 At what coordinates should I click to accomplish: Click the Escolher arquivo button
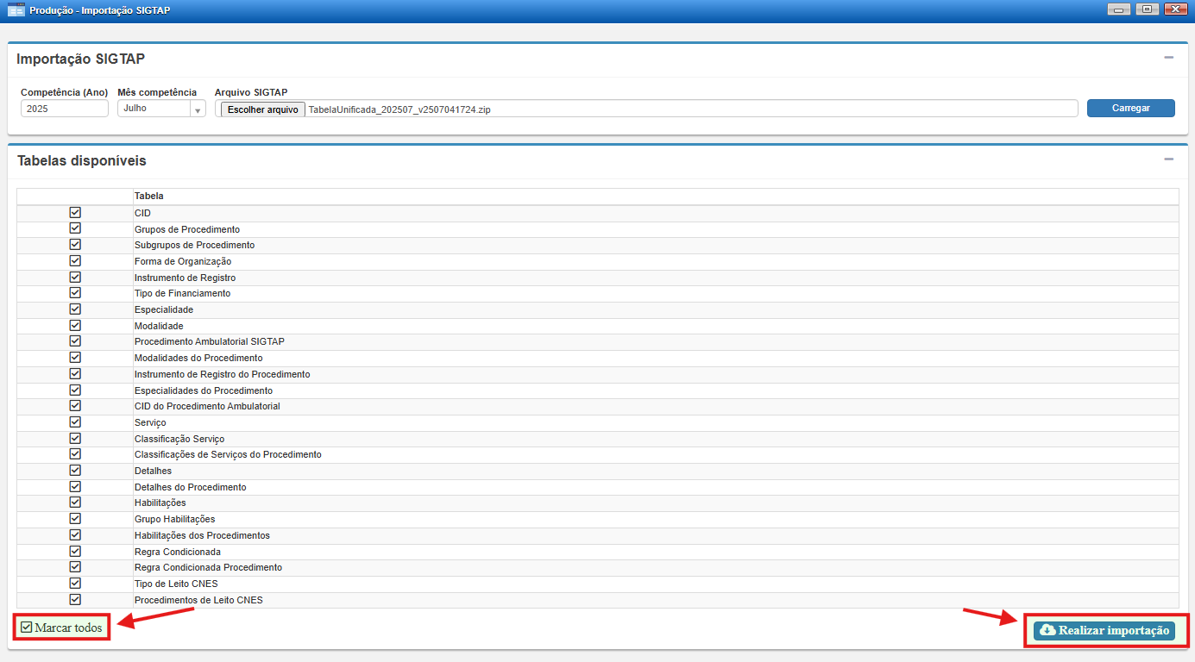tap(262, 109)
